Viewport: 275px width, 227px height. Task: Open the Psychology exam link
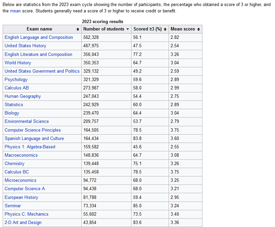[16, 80]
